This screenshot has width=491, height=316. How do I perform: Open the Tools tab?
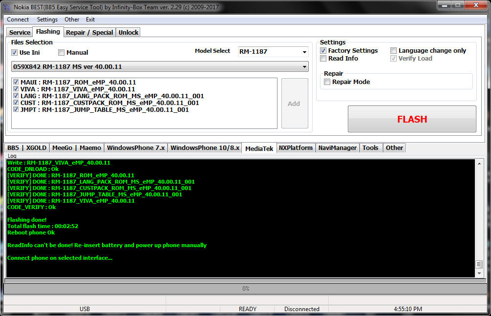coord(370,148)
